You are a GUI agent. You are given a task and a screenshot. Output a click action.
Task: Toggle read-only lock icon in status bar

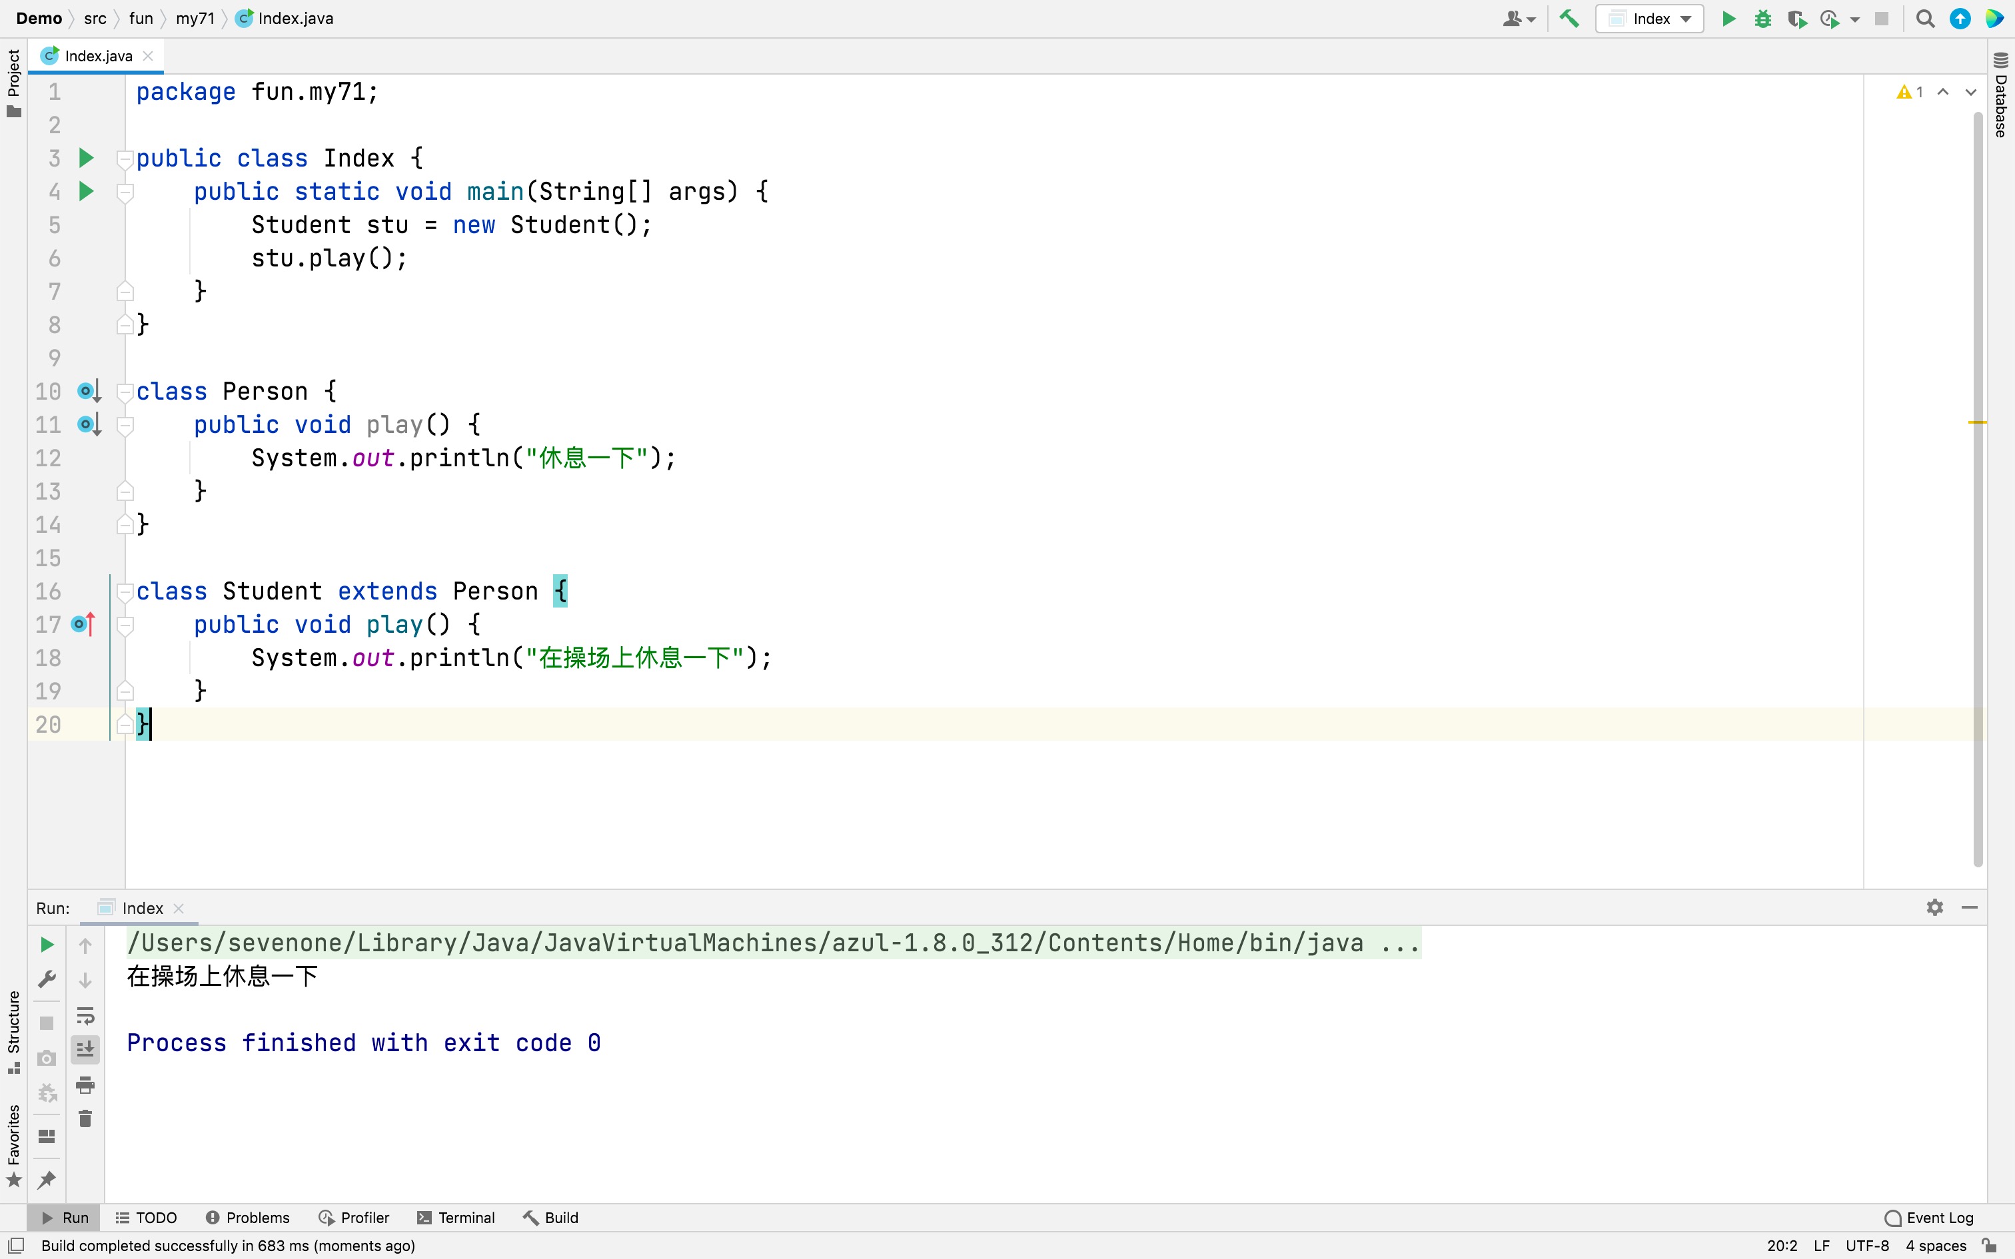(x=1990, y=1246)
